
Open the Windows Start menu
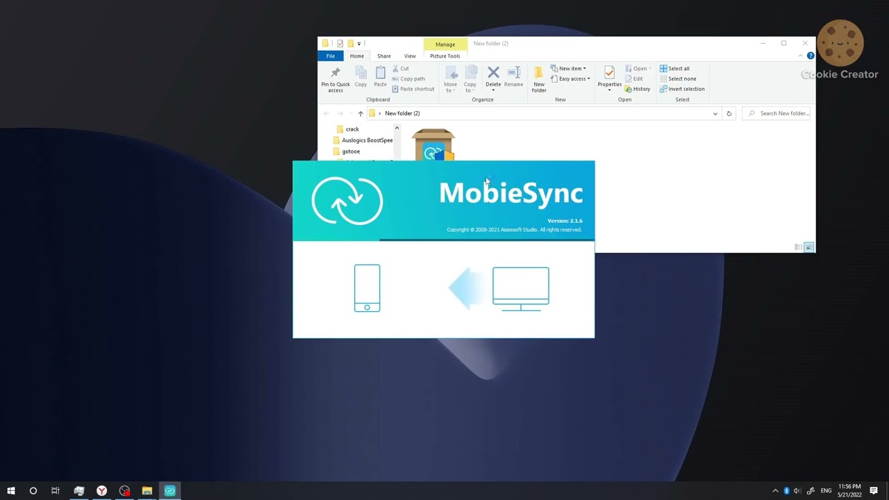tap(10, 491)
